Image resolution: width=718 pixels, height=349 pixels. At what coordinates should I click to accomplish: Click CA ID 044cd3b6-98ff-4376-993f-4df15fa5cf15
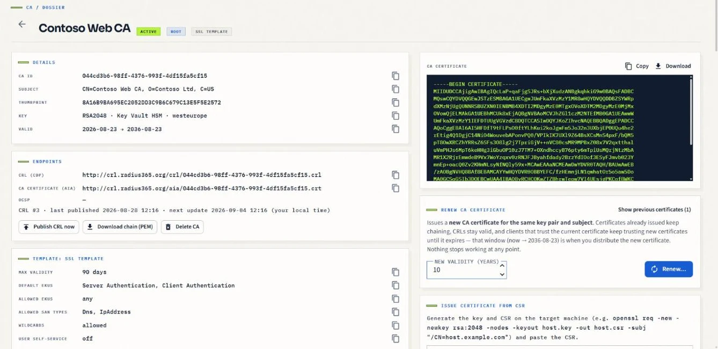coord(145,76)
